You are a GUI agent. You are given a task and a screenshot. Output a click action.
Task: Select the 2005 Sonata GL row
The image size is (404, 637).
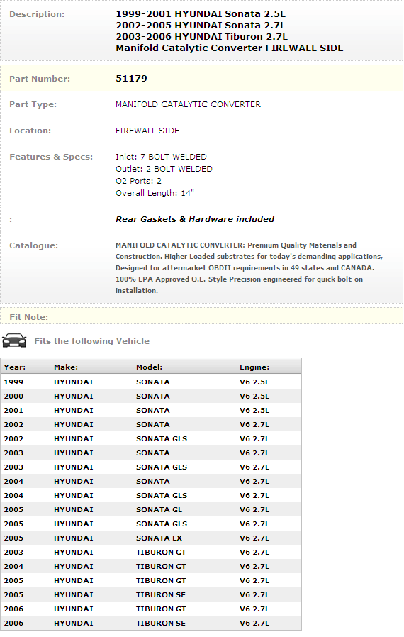pyautogui.click(x=151, y=509)
